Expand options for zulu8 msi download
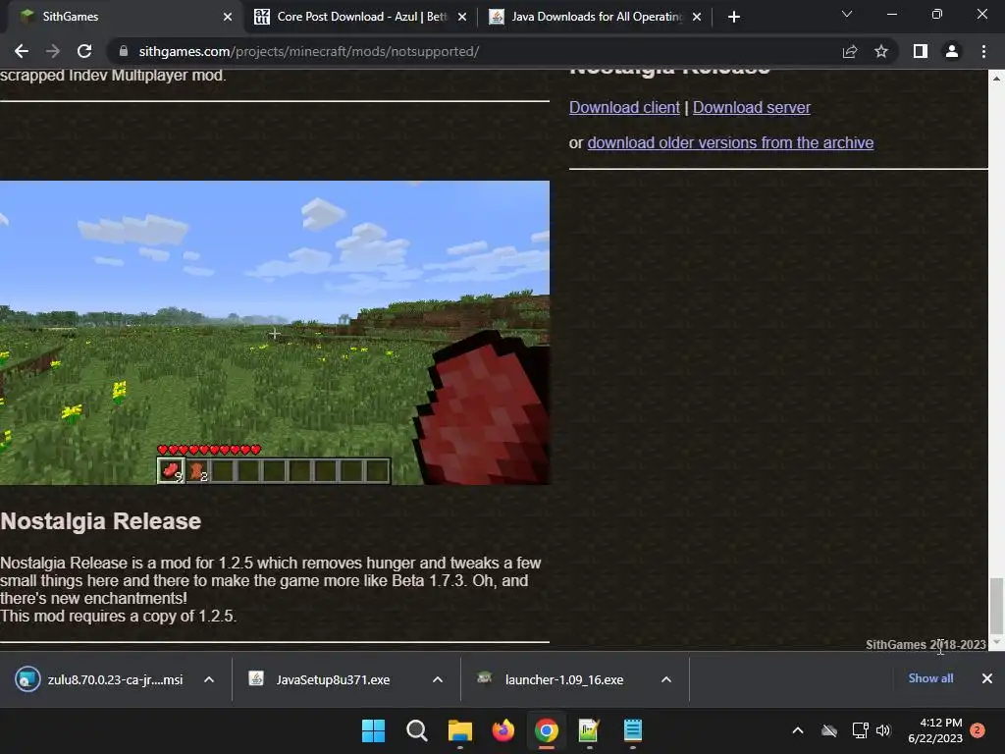1005x754 pixels. pyautogui.click(x=209, y=679)
